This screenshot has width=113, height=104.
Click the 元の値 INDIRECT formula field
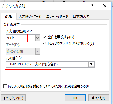(x=47, y=64)
